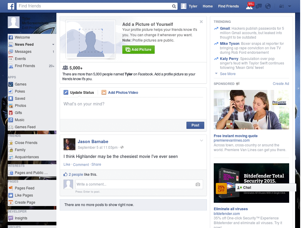Click the Messages sidebar icon
Viewport: 304px width, 228px height.
pos(11,52)
